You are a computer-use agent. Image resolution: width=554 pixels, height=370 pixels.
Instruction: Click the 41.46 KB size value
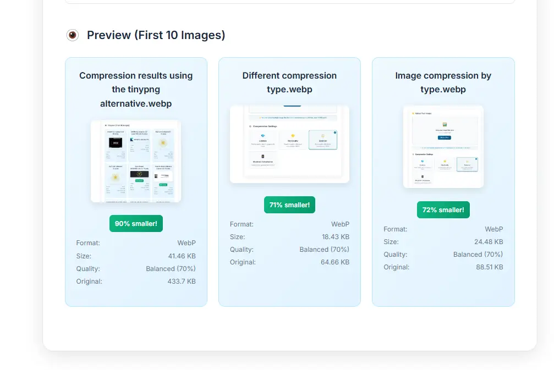pos(182,256)
